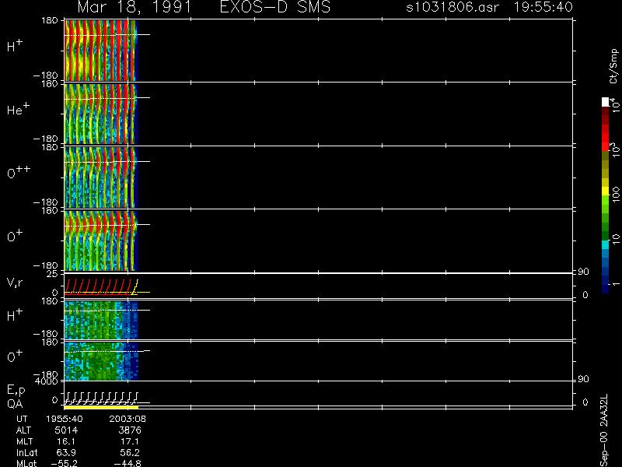This screenshot has width=622, height=467.
Task: Click the "O++" panel label
Action: tap(19, 172)
